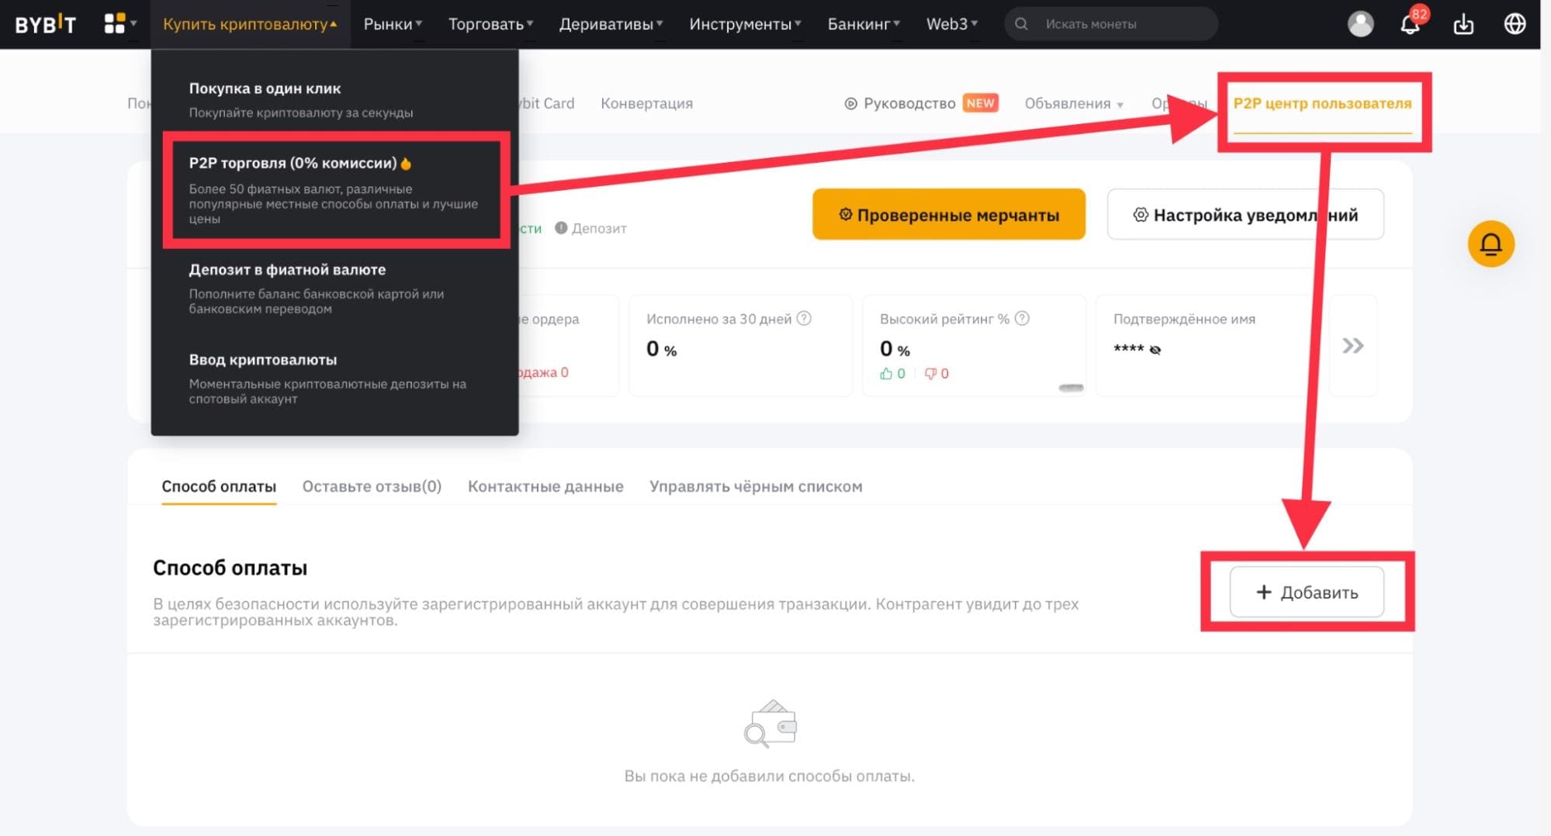Image resolution: width=1551 pixels, height=836 pixels.
Task: Click Вы пока не добавили способы оплаты text
Action: click(770, 776)
